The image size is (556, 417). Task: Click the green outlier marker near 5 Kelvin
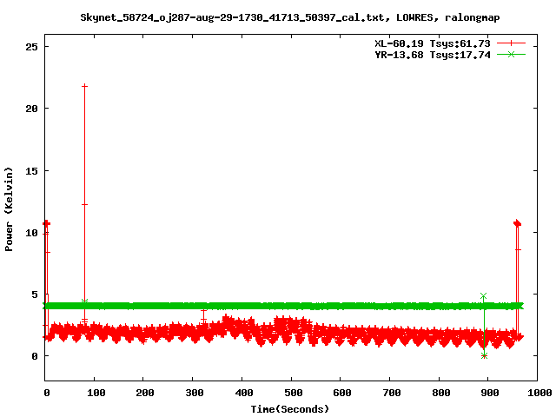point(483,295)
